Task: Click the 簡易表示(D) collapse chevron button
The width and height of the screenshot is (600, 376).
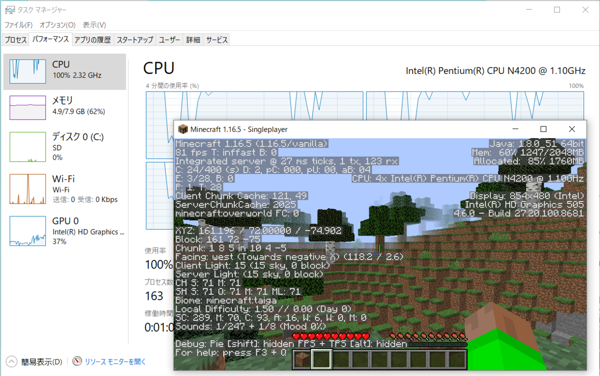Action: click(11, 361)
